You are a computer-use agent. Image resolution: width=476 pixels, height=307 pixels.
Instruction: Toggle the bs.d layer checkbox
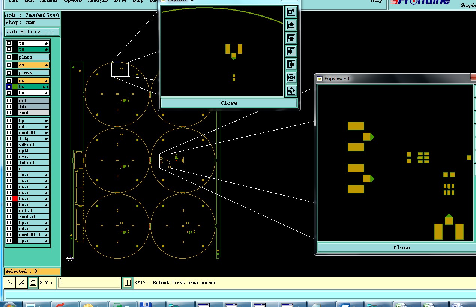(9, 199)
